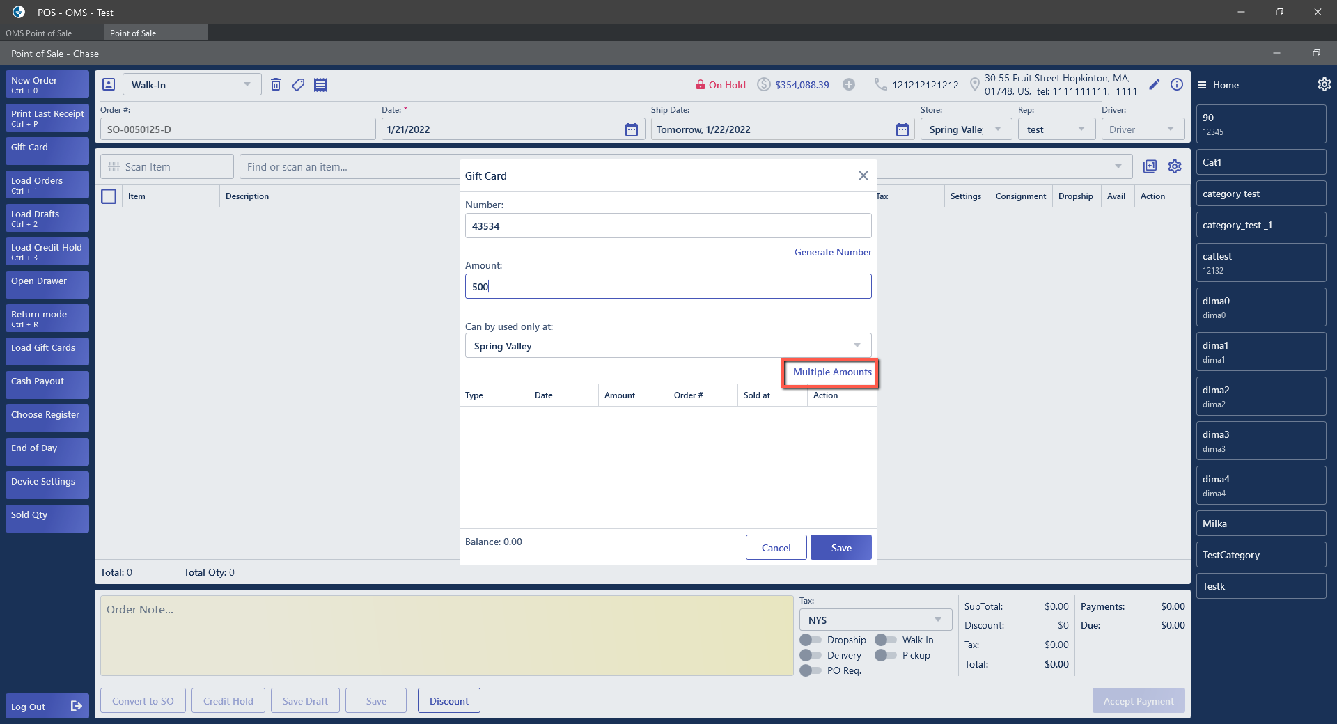Click the barcode icon in Scan Item
This screenshot has width=1337, height=724.
coord(114,167)
